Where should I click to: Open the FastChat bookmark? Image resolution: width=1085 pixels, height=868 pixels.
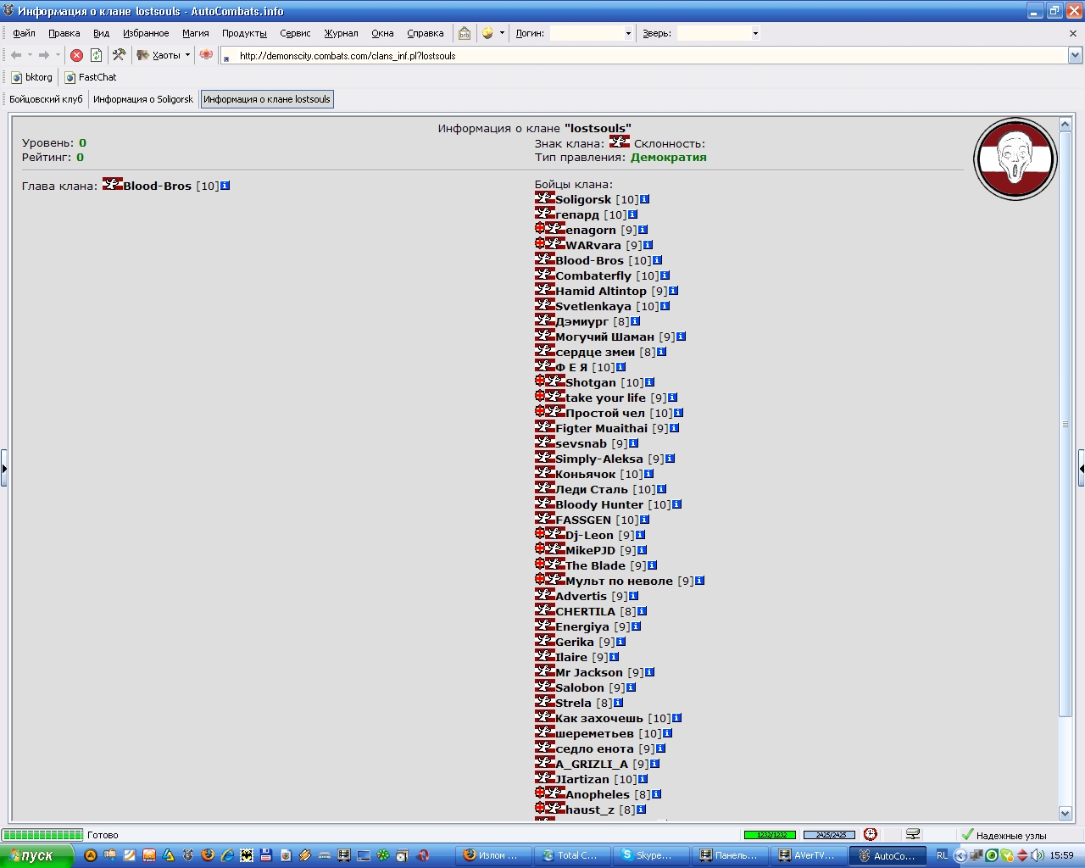tap(91, 77)
